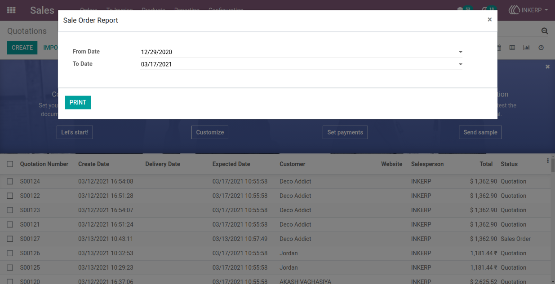Open the Reporting menu
The height and width of the screenshot is (284, 555).
point(187,9)
